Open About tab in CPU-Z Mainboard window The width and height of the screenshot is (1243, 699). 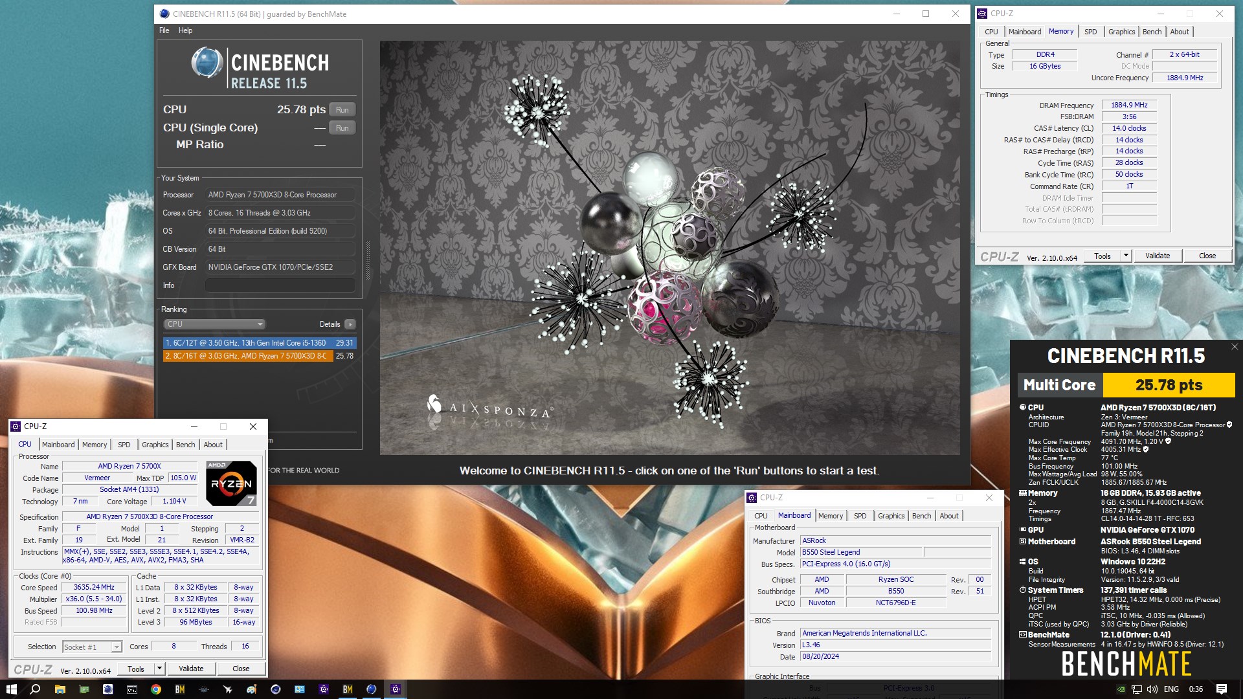coord(949,516)
